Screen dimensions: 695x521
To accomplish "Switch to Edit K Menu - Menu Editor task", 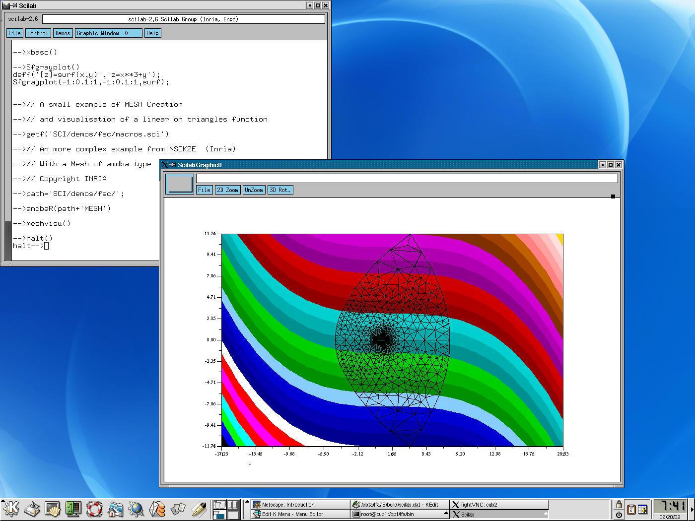I will pyautogui.click(x=300, y=515).
